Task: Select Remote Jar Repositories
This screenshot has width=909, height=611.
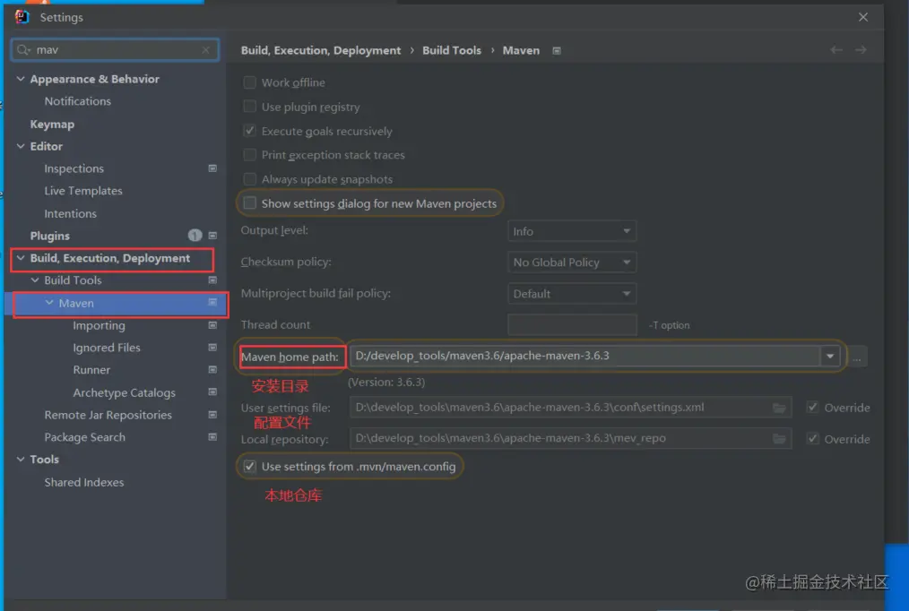Action: pos(108,415)
